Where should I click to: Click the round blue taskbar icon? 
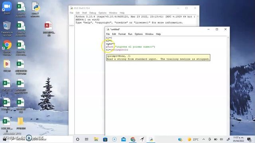(114, 139)
